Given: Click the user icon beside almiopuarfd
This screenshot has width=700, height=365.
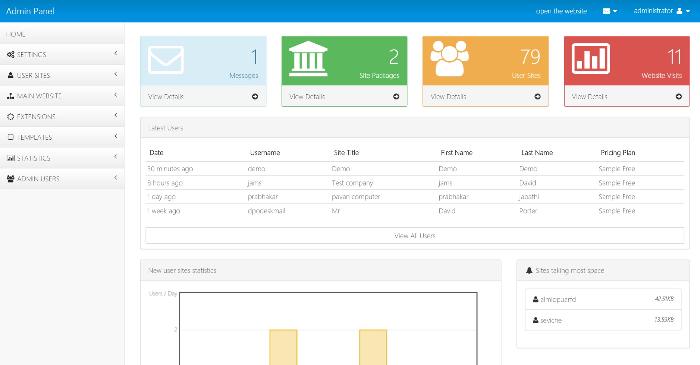Looking at the screenshot, I should click(x=536, y=299).
